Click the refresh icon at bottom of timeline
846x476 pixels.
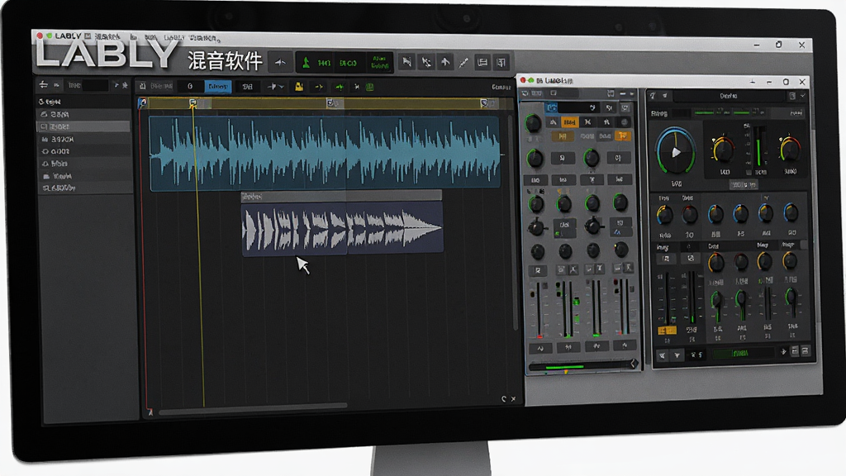click(504, 399)
